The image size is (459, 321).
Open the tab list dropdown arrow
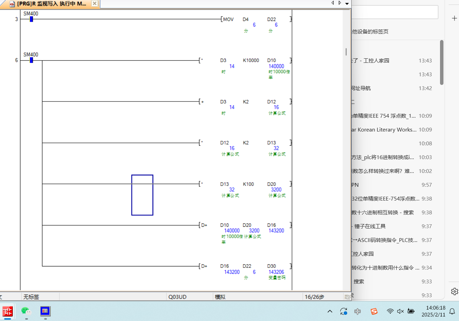pos(347,3)
